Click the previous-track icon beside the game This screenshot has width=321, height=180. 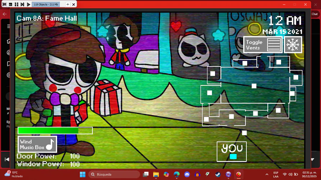point(7,159)
